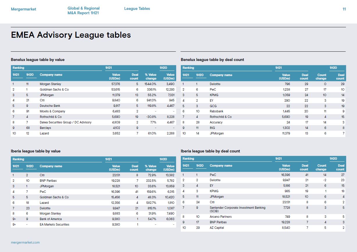Click the 749 value for Arcano Partners

pos(288,217)
